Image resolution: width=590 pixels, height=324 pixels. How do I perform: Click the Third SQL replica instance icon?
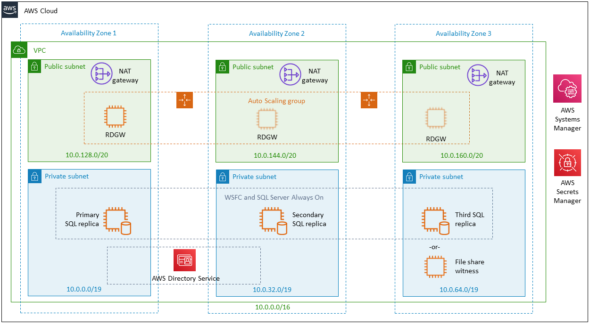(x=435, y=220)
